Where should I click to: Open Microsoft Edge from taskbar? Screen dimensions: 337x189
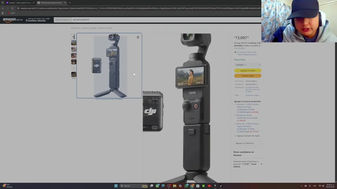click(x=163, y=186)
